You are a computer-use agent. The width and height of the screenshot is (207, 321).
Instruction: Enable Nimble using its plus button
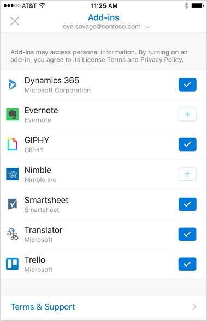(187, 174)
